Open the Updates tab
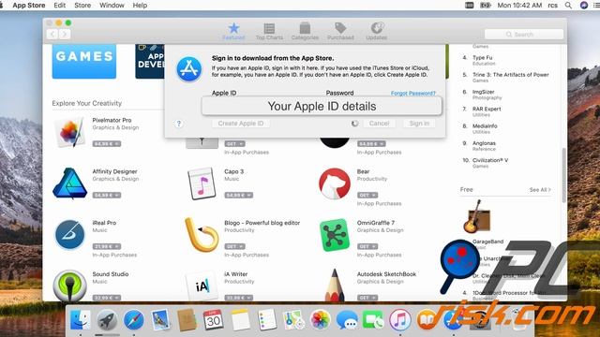 click(377, 31)
